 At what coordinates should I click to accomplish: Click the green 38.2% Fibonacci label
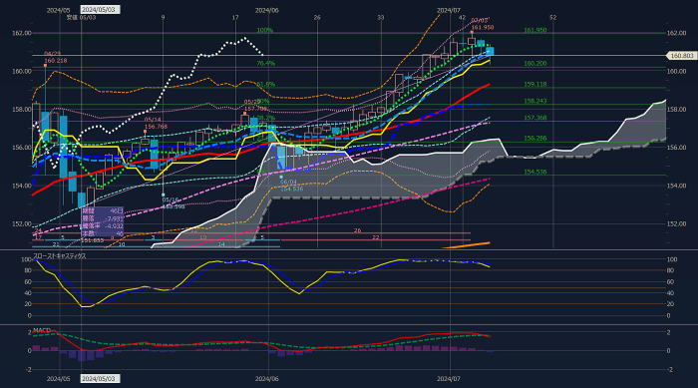(x=266, y=118)
